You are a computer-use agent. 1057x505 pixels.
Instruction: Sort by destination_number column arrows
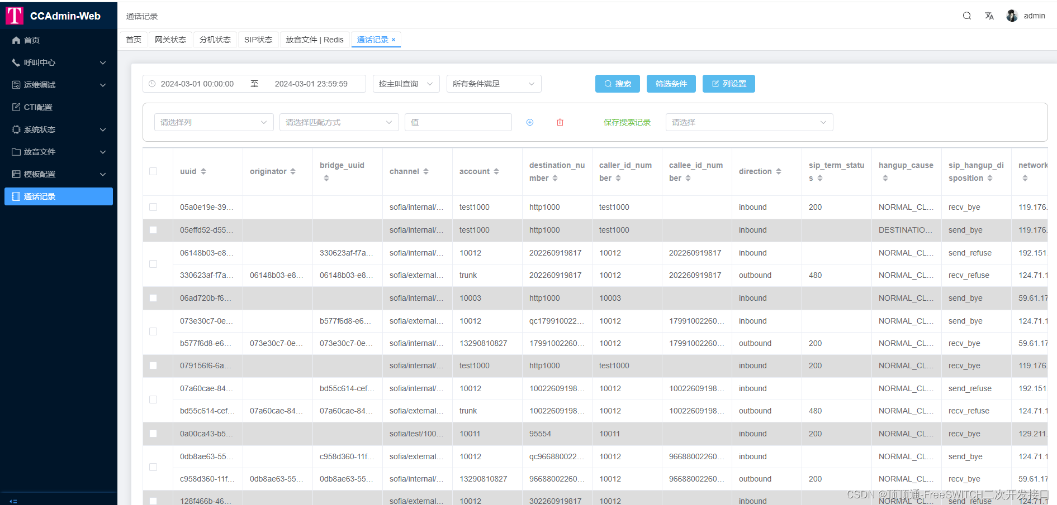(x=555, y=178)
